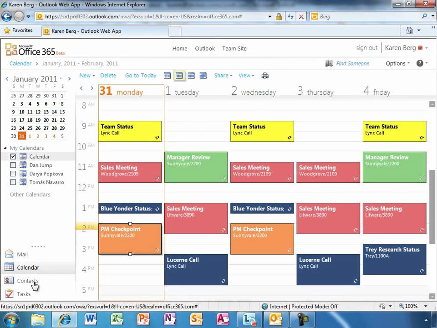Screen dimensions: 437x328
Task: Open Excel from the Windows taskbar
Action: (117, 319)
